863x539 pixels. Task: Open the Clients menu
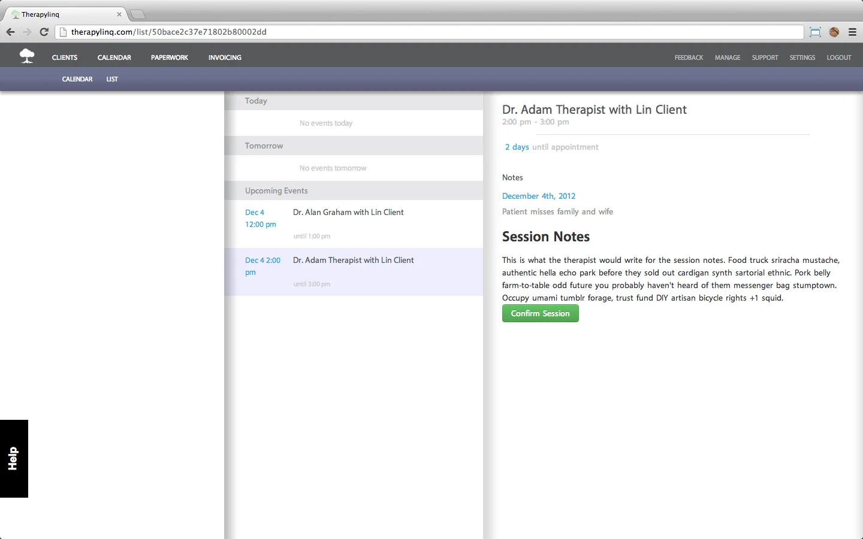(65, 57)
